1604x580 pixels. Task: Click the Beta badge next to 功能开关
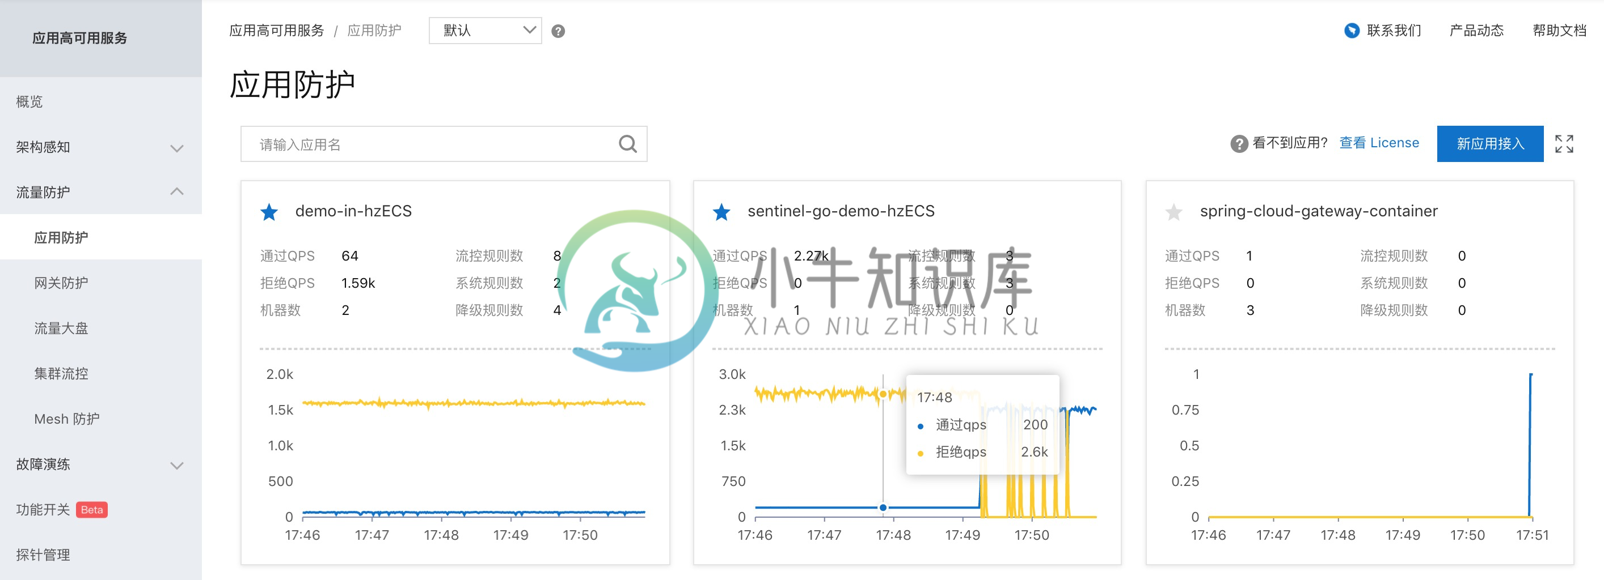[x=92, y=510]
